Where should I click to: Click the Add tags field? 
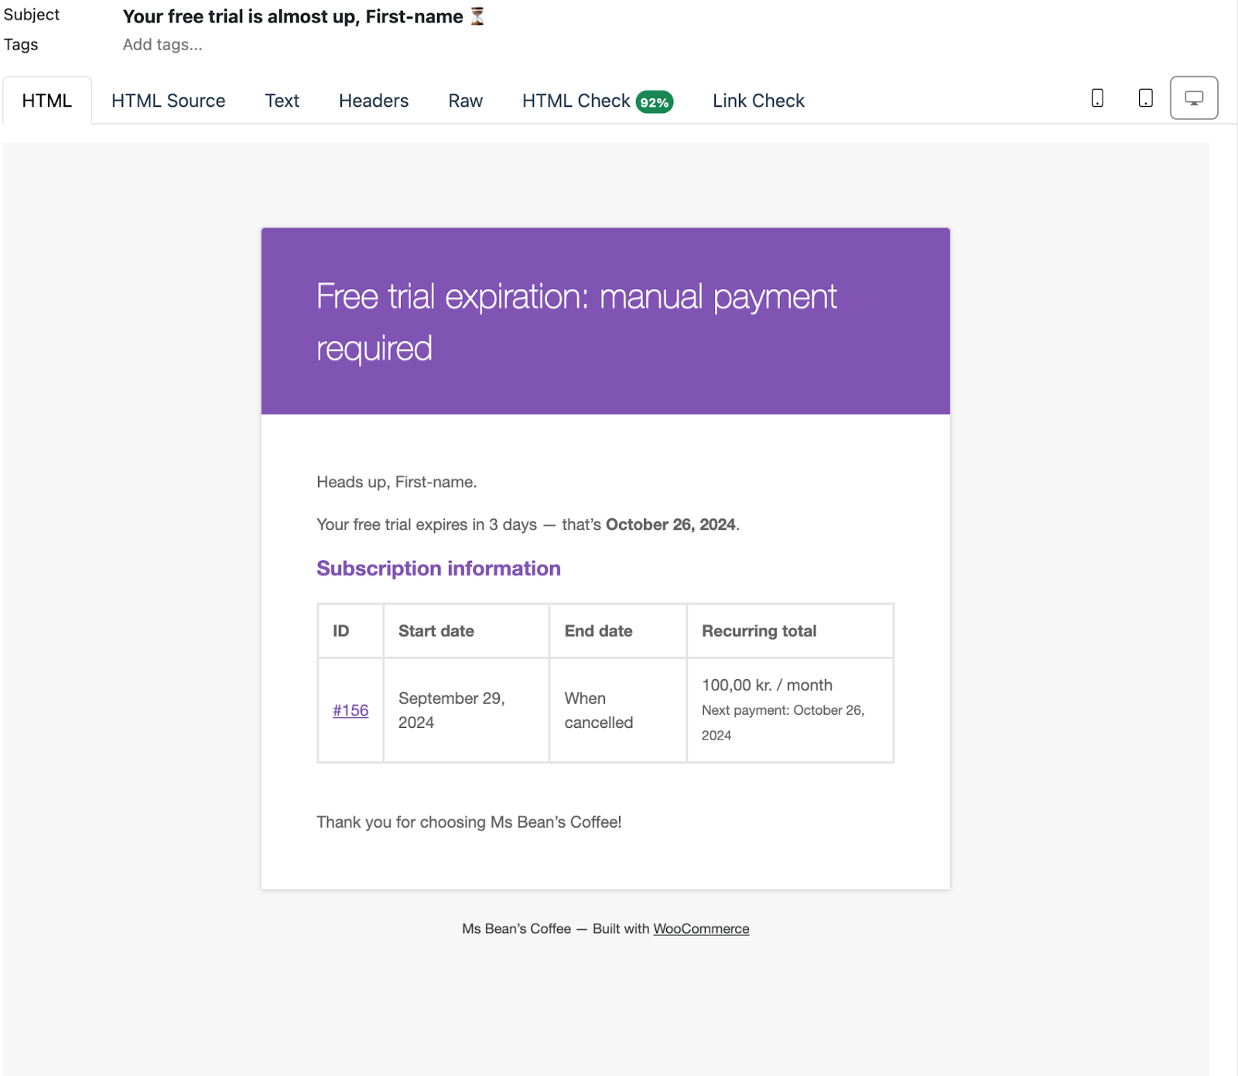(162, 44)
